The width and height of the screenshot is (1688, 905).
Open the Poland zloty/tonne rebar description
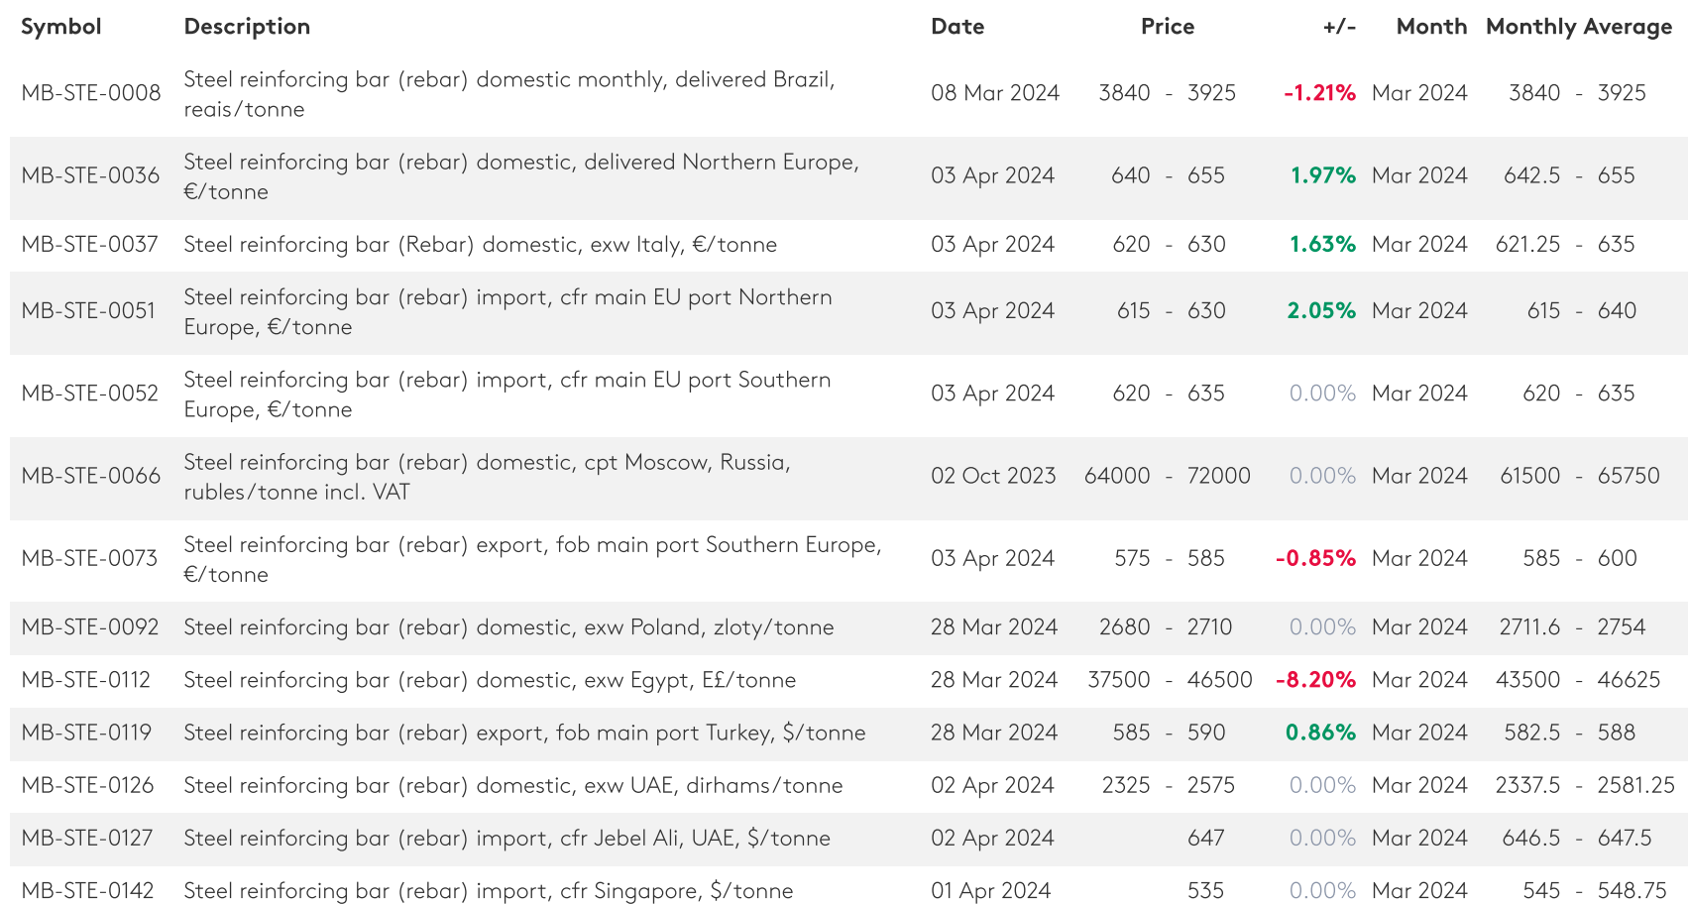coord(508,627)
